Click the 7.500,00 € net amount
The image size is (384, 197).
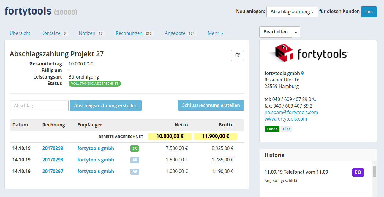point(177,148)
